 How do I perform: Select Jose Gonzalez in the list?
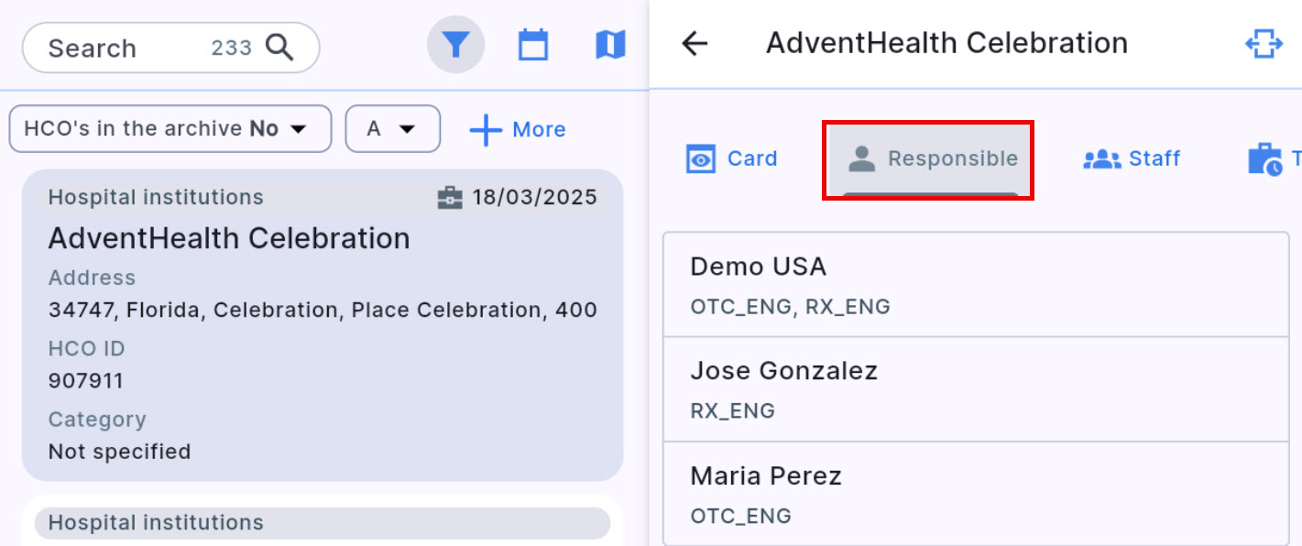975,389
